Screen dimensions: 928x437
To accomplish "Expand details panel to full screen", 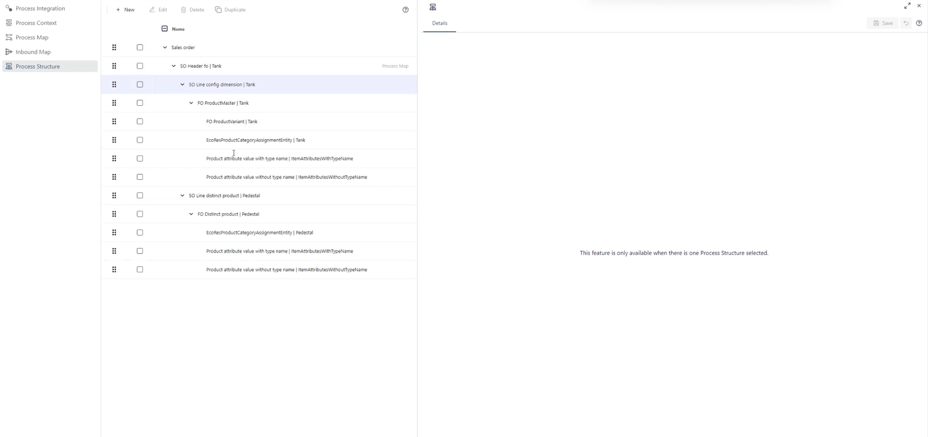I will click(907, 6).
